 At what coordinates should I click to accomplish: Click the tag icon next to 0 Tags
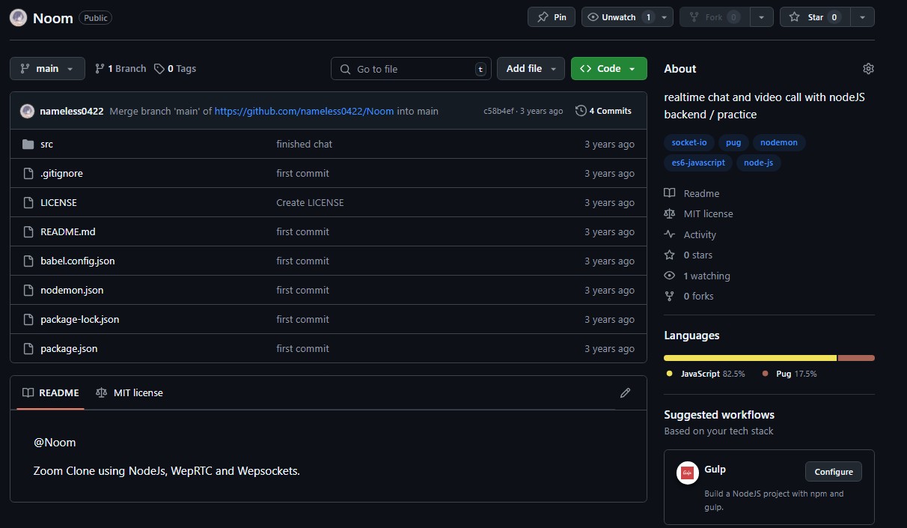[159, 69]
